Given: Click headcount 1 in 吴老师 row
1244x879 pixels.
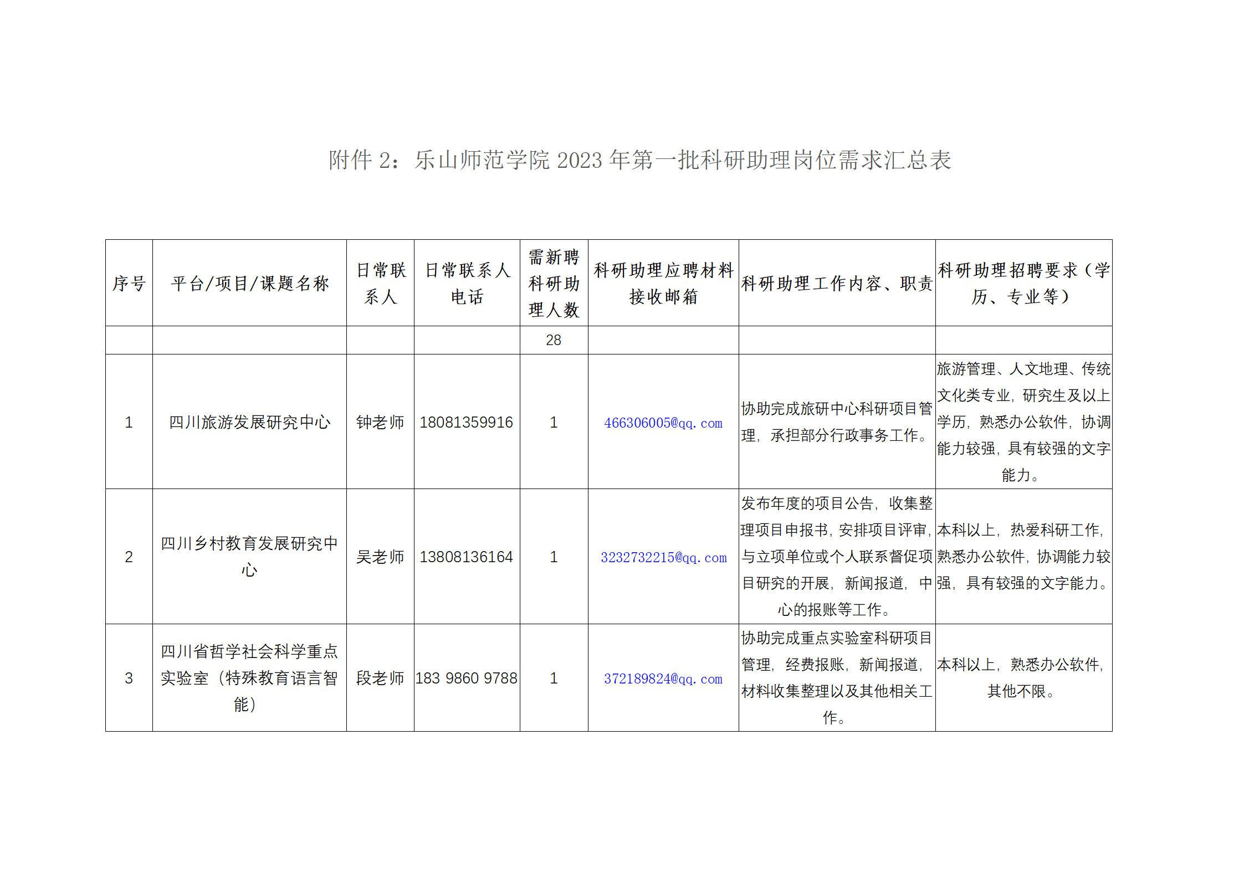Looking at the screenshot, I should [x=554, y=557].
